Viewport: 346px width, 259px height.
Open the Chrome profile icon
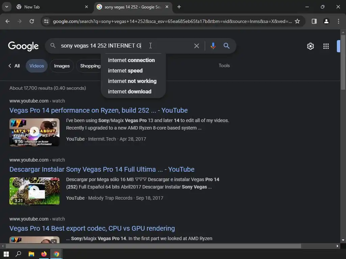coord(326,21)
